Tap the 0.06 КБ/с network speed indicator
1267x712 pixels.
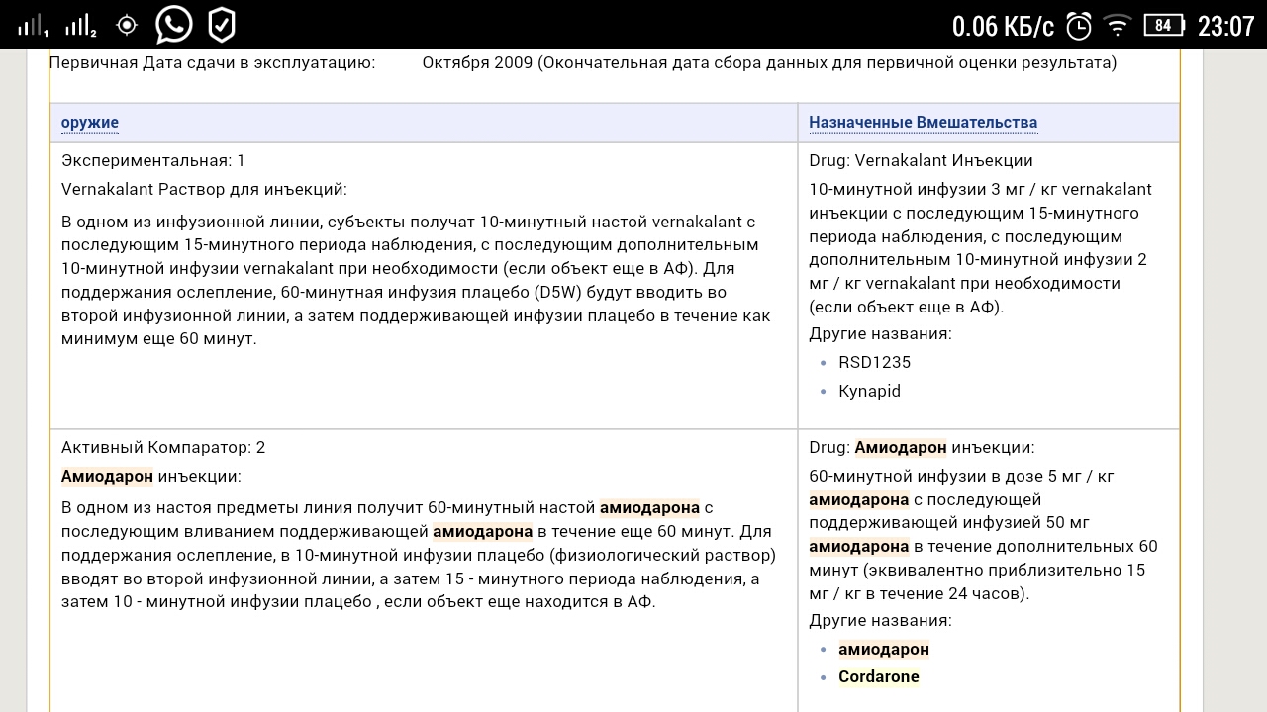click(1003, 26)
